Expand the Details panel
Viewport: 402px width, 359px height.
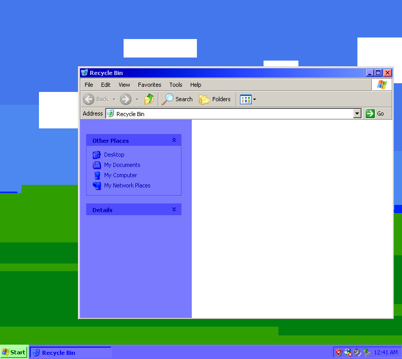174,210
